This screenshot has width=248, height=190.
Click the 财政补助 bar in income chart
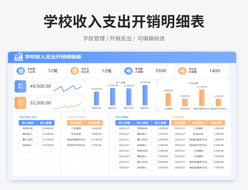pyautogui.click(x=96, y=98)
